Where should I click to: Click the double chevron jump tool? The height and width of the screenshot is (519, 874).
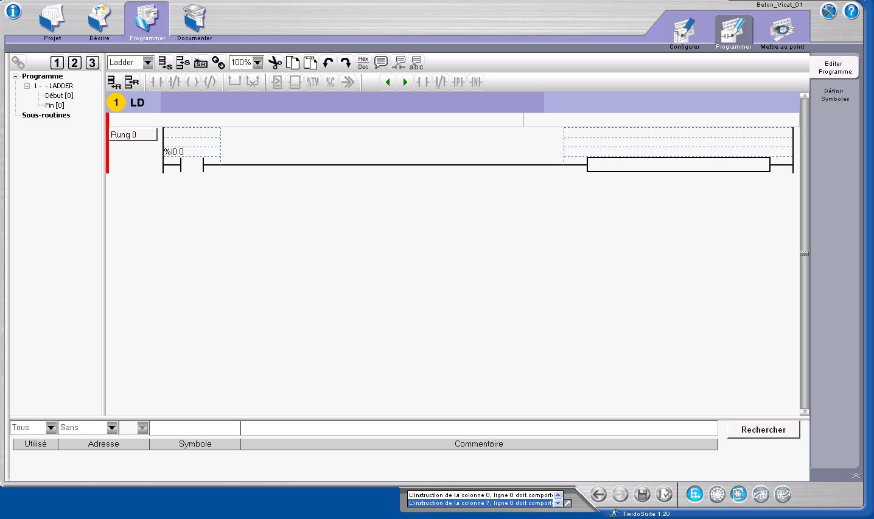[348, 82]
